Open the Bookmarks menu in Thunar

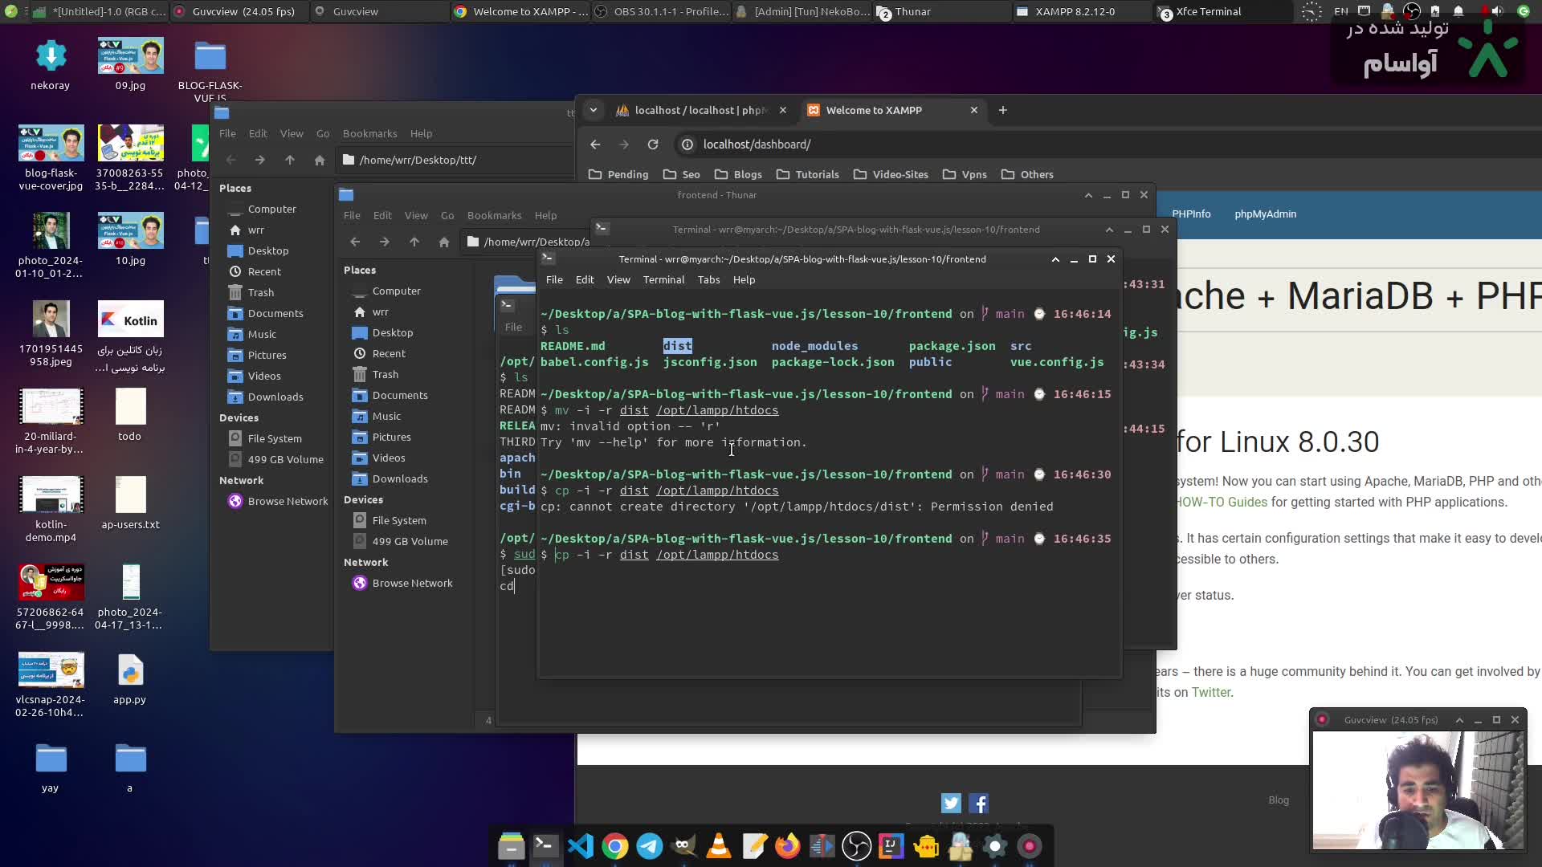494,215
